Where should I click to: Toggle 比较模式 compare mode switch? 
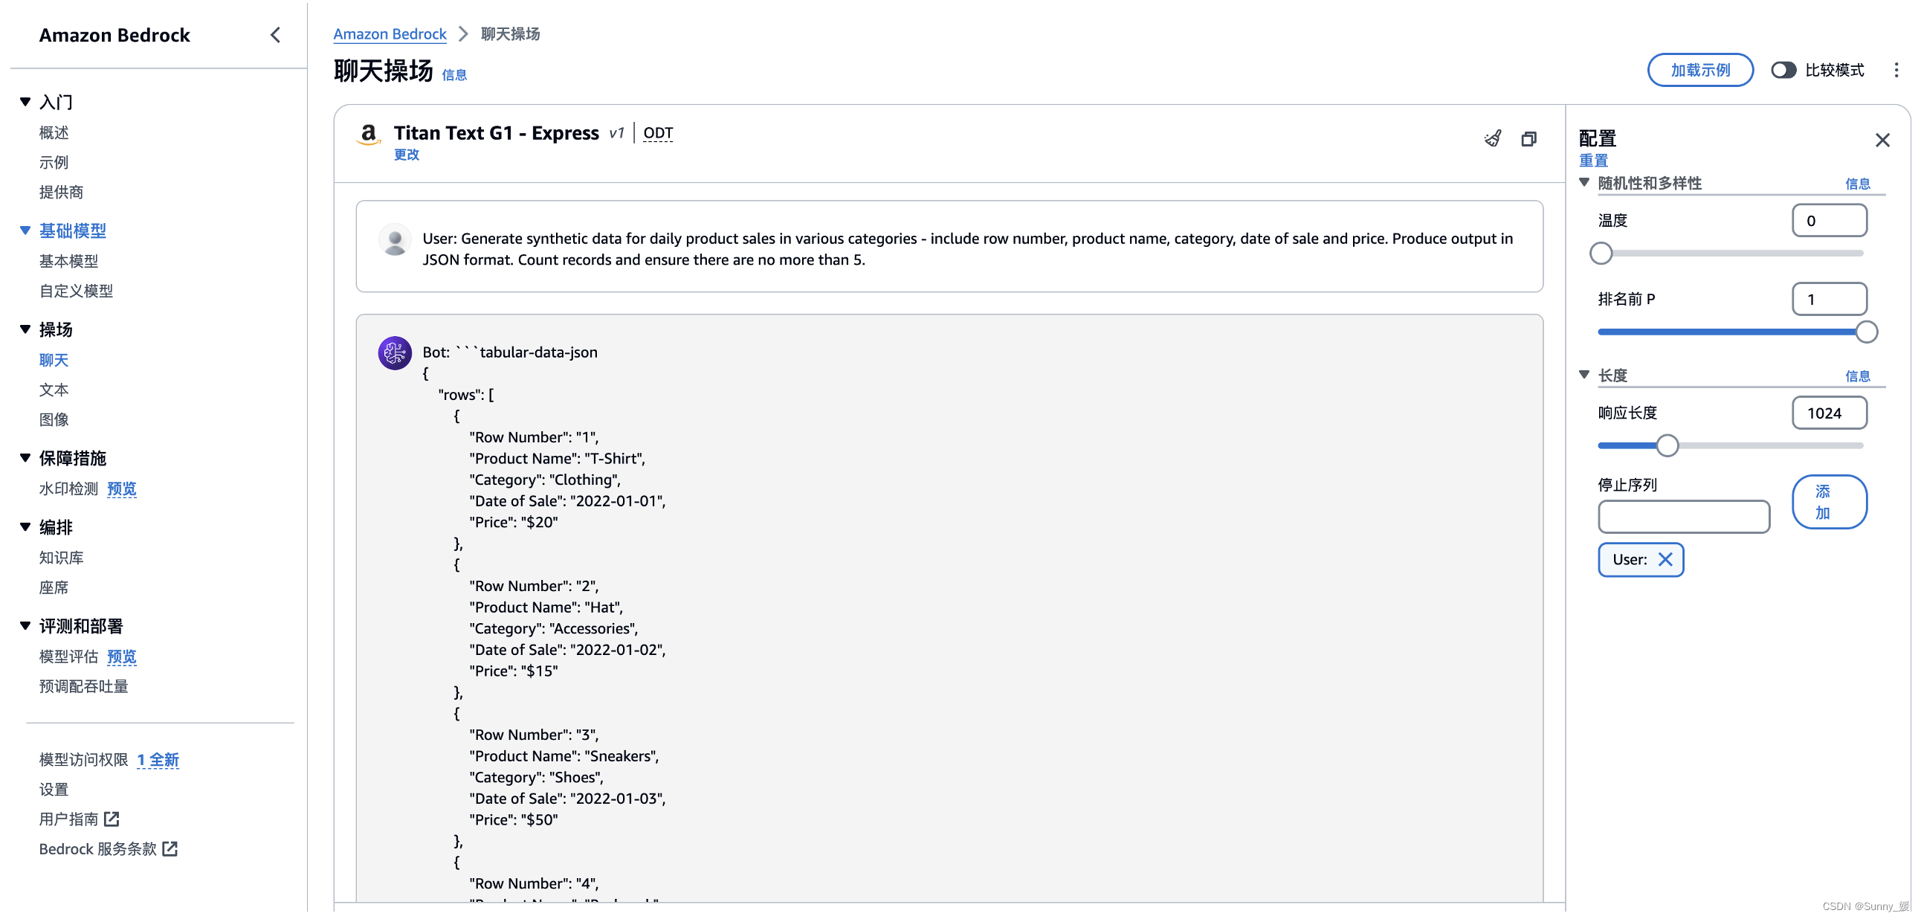click(1783, 70)
